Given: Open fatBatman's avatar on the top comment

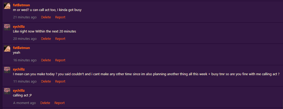Looking at the screenshot, I should 7,6.
